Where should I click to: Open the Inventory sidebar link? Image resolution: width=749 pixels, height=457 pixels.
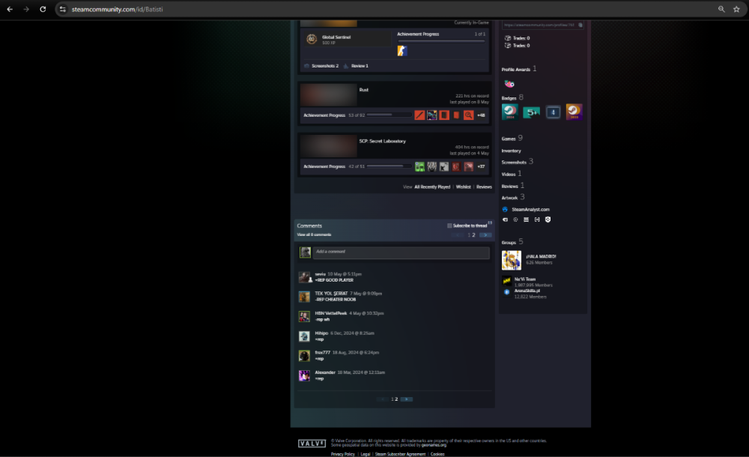pos(511,151)
